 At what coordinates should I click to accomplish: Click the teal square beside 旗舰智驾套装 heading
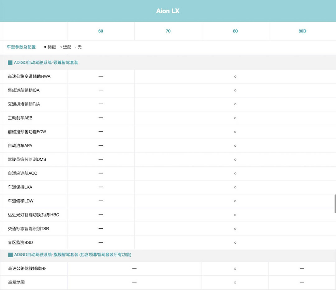(x=10, y=255)
